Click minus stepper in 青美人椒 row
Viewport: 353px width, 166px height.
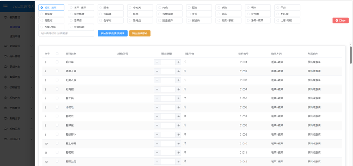point(157,71)
